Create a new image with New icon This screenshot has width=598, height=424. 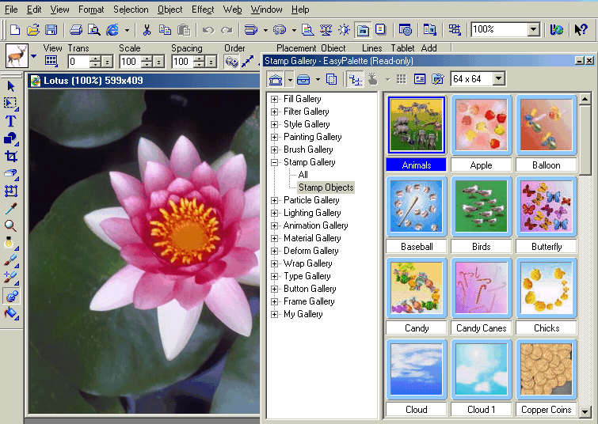point(15,30)
